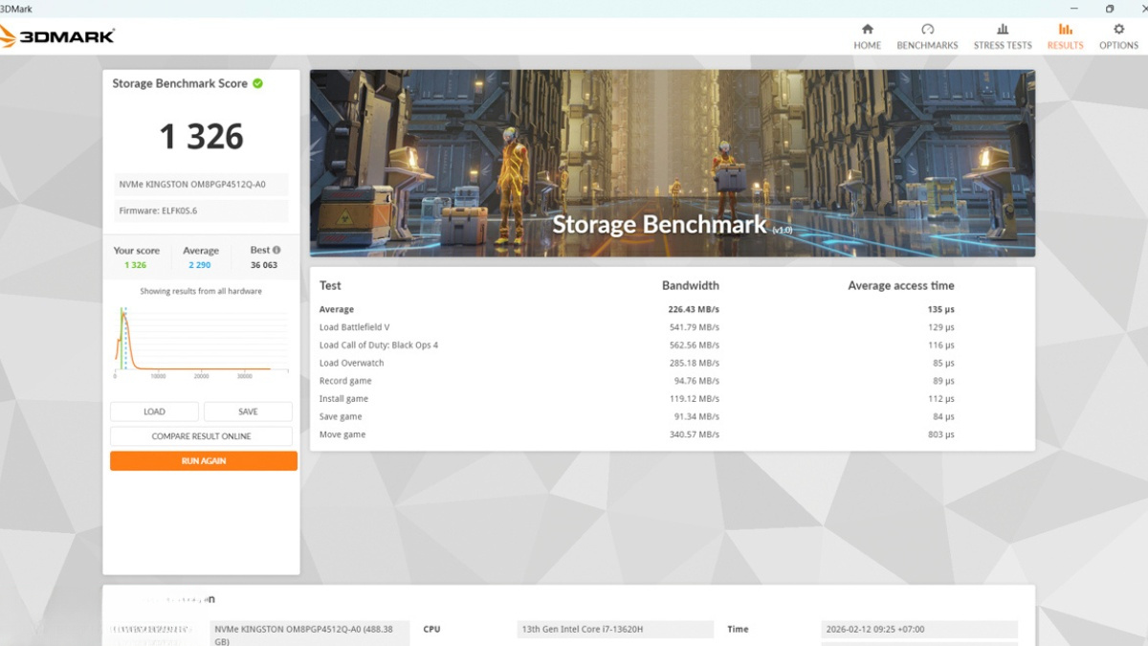This screenshot has width=1148, height=646.
Task: Click the info icon next to Best
Action: click(276, 250)
